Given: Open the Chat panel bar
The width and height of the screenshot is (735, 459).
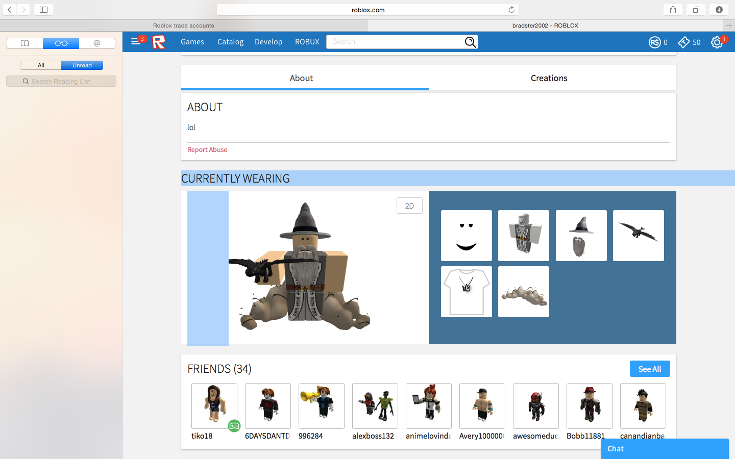Looking at the screenshot, I should click(665, 449).
